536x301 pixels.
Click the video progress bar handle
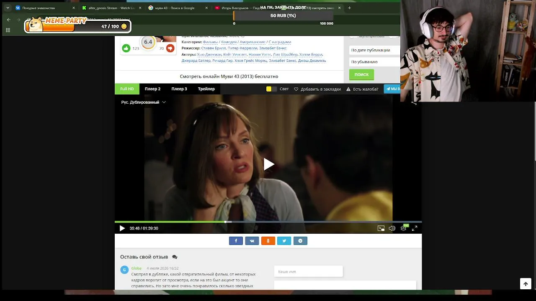click(x=225, y=222)
